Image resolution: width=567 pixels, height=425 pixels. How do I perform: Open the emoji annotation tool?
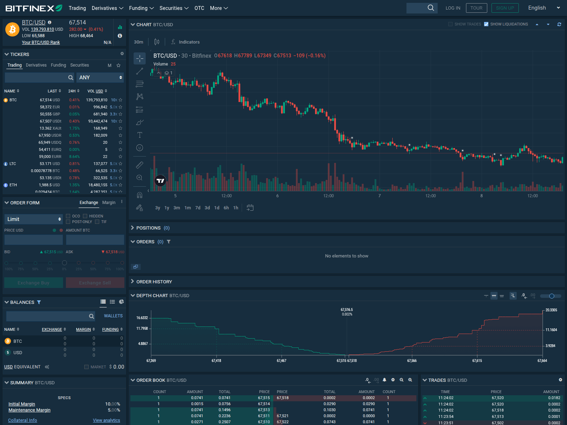[x=140, y=148]
